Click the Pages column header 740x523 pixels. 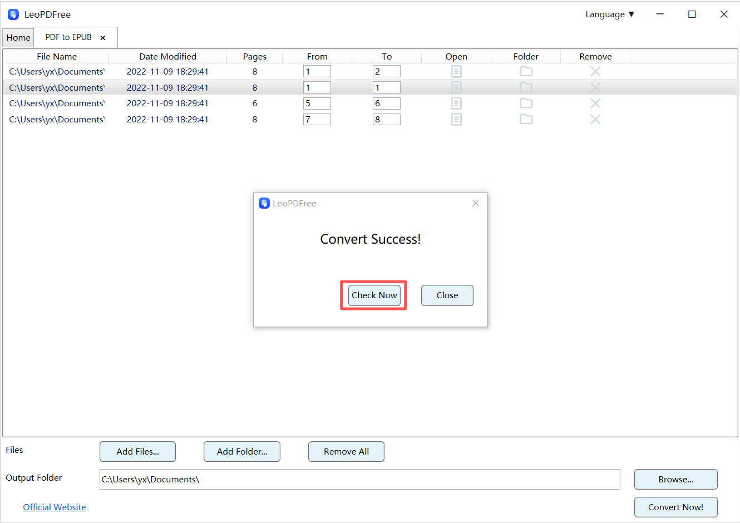[x=255, y=57]
